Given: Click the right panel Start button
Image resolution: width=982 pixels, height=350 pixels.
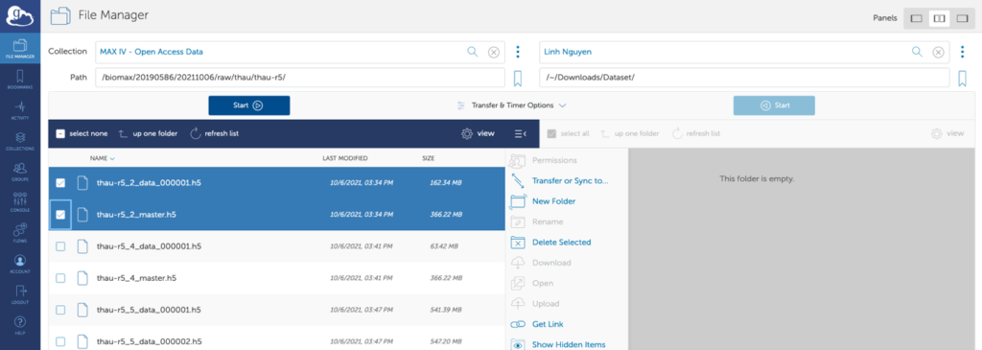Looking at the screenshot, I should pos(774,105).
